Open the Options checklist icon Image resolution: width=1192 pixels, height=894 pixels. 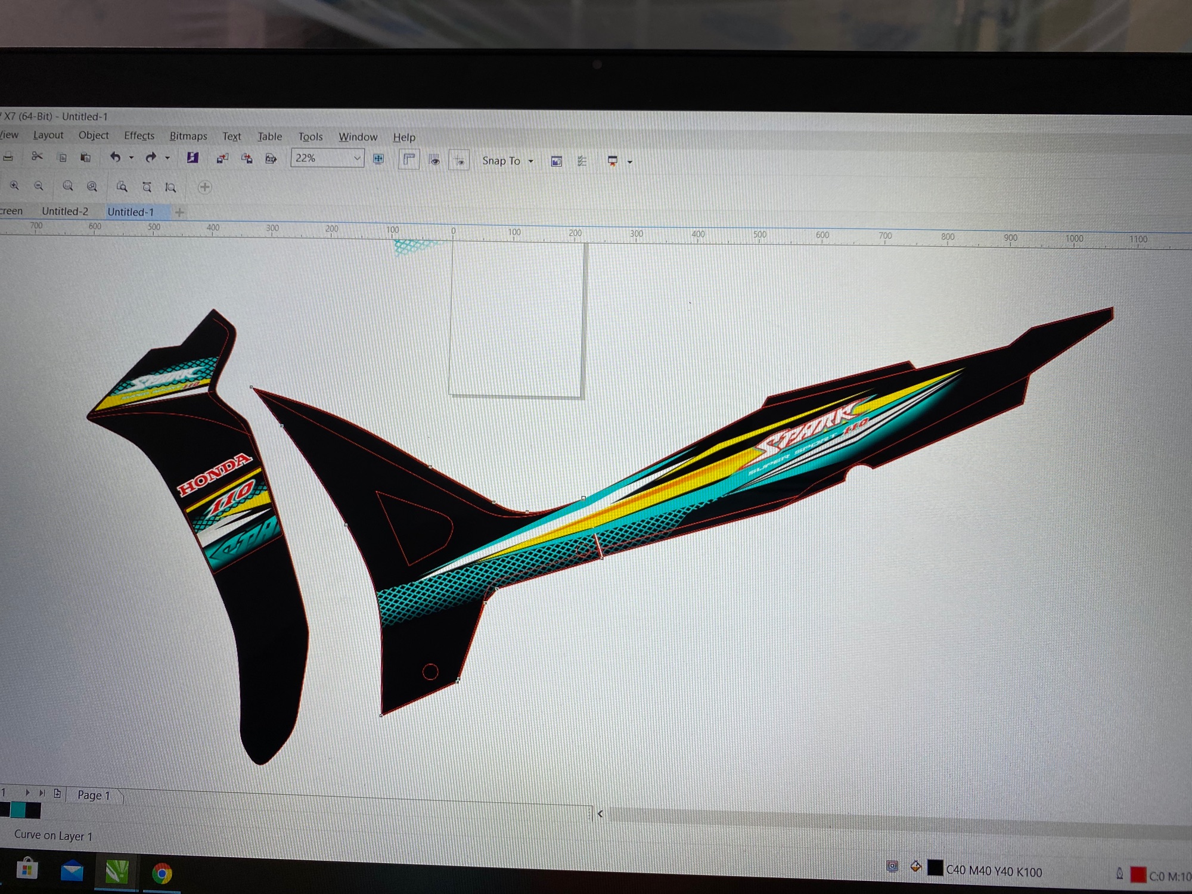pos(582,161)
